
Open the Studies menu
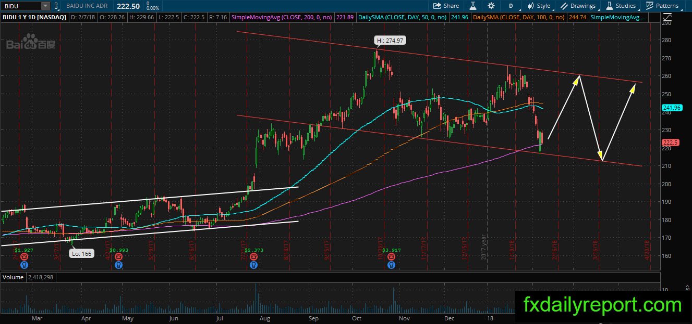[621, 6]
